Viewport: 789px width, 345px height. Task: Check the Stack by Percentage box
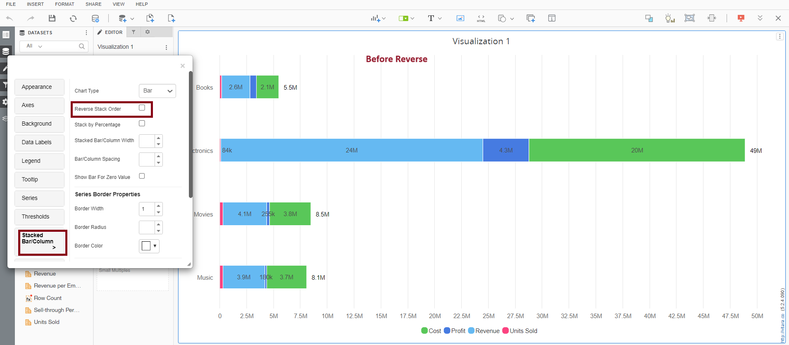(142, 124)
